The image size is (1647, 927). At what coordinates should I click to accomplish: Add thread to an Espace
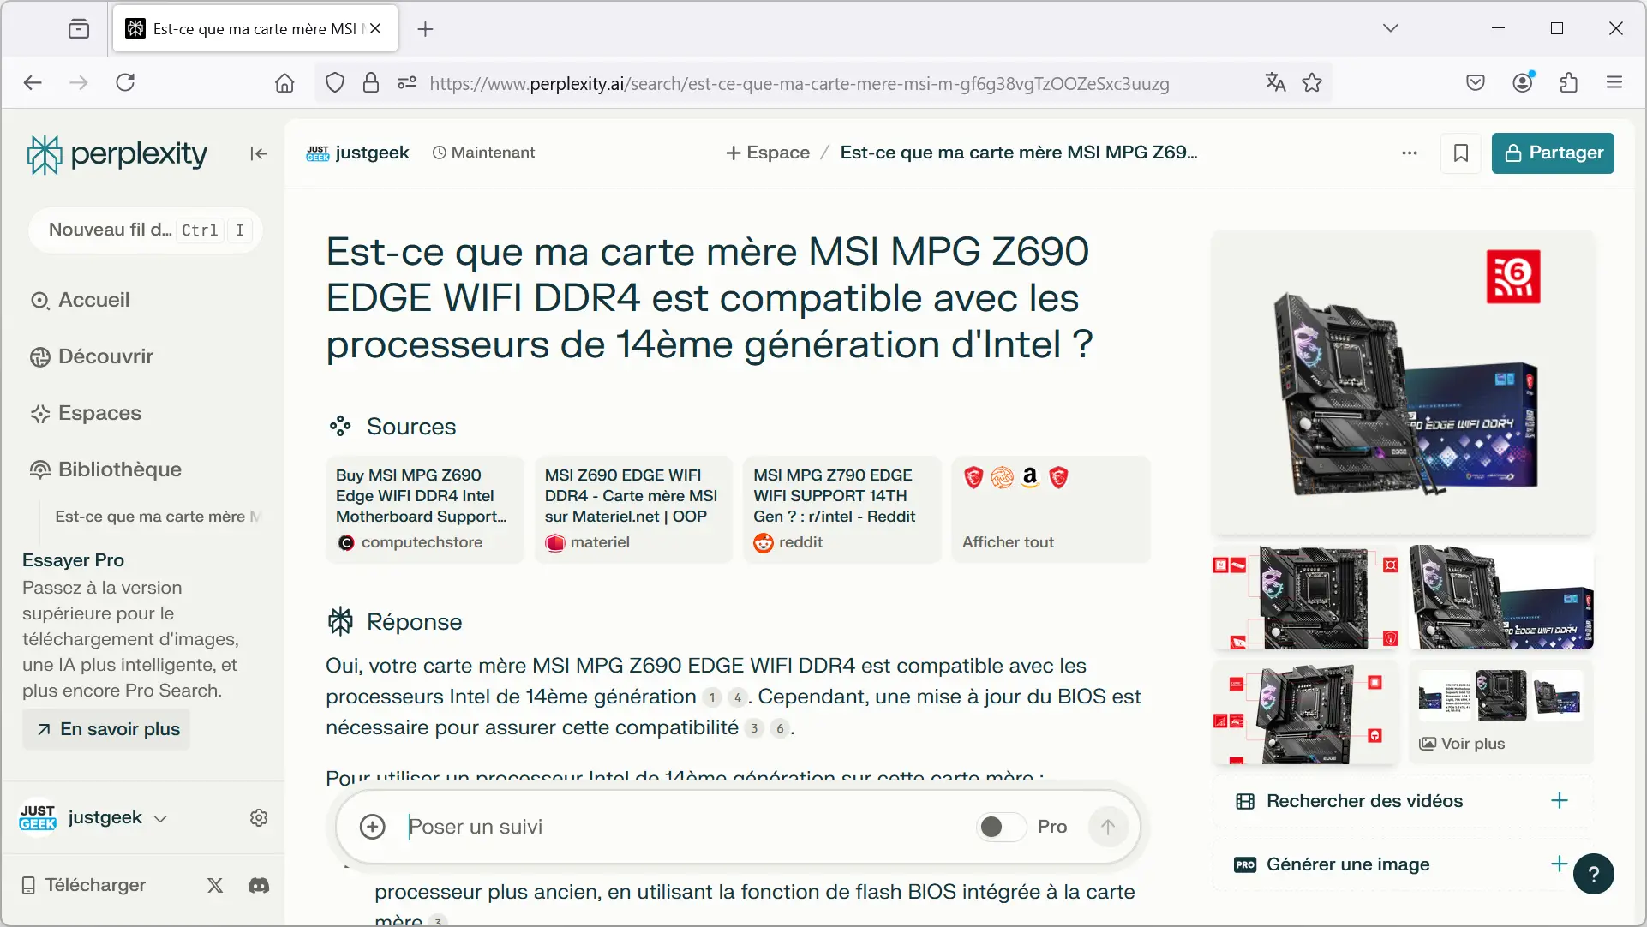coord(768,153)
